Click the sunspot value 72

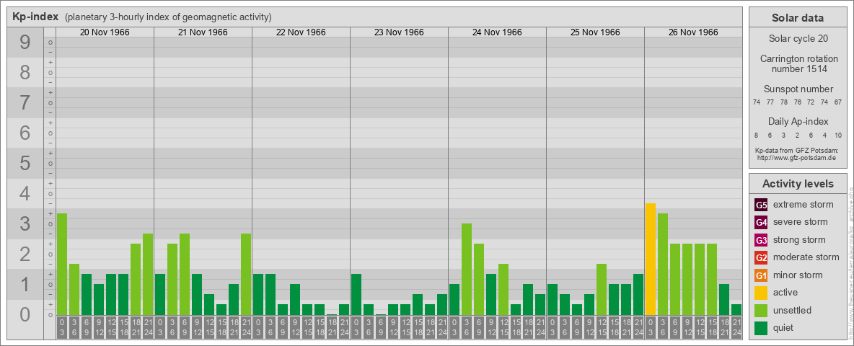click(x=811, y=102)
